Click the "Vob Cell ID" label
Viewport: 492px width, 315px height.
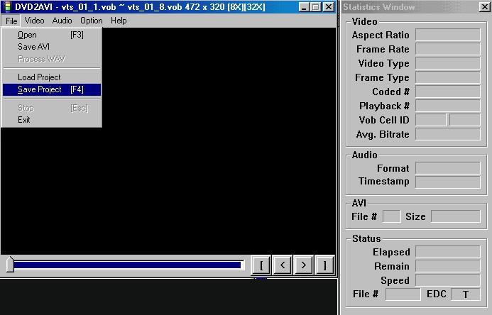coord(384,120)
